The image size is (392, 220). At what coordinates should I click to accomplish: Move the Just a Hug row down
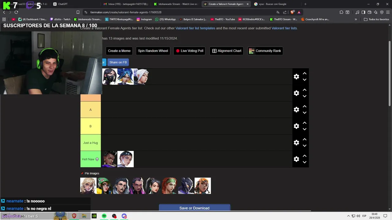point(304,146)
